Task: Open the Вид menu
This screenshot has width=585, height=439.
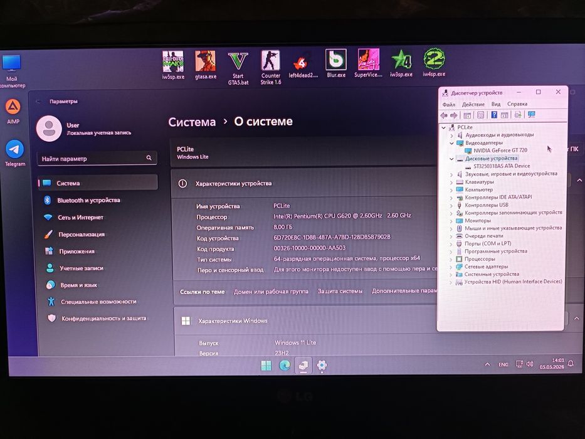Action: [x=496, y=104]
